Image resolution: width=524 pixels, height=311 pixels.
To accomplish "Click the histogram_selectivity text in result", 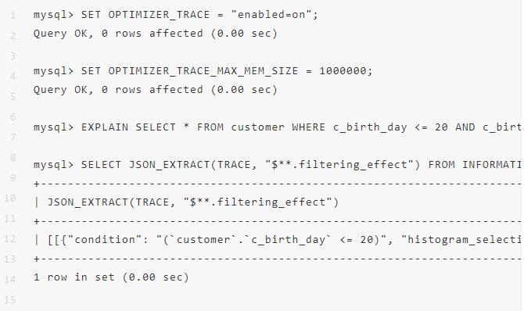I will 461,240.
